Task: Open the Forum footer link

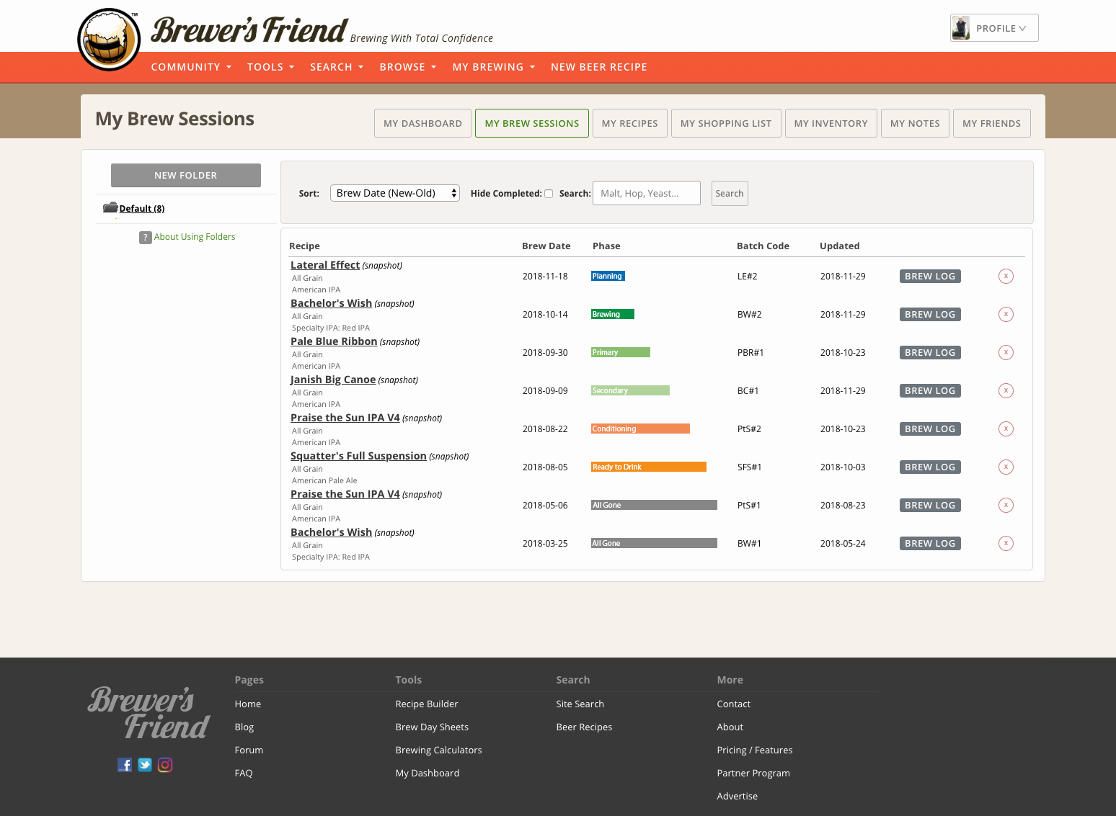Action: click(x=249, y=750)
